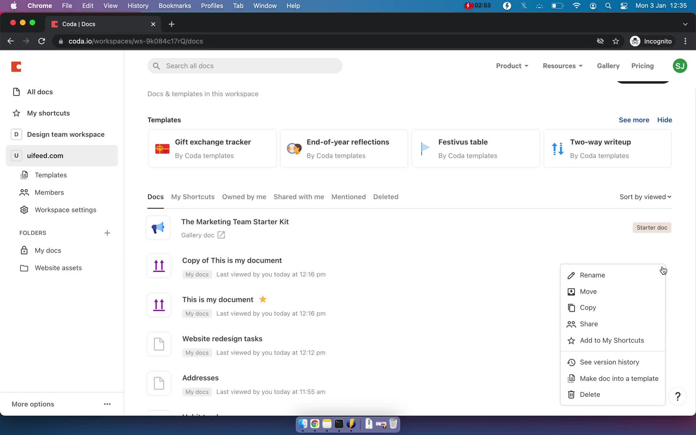Add a new folder with the plus icon
Image resolution: width=696 pixels, height=435 pixels.
click(x=107, y=233)
